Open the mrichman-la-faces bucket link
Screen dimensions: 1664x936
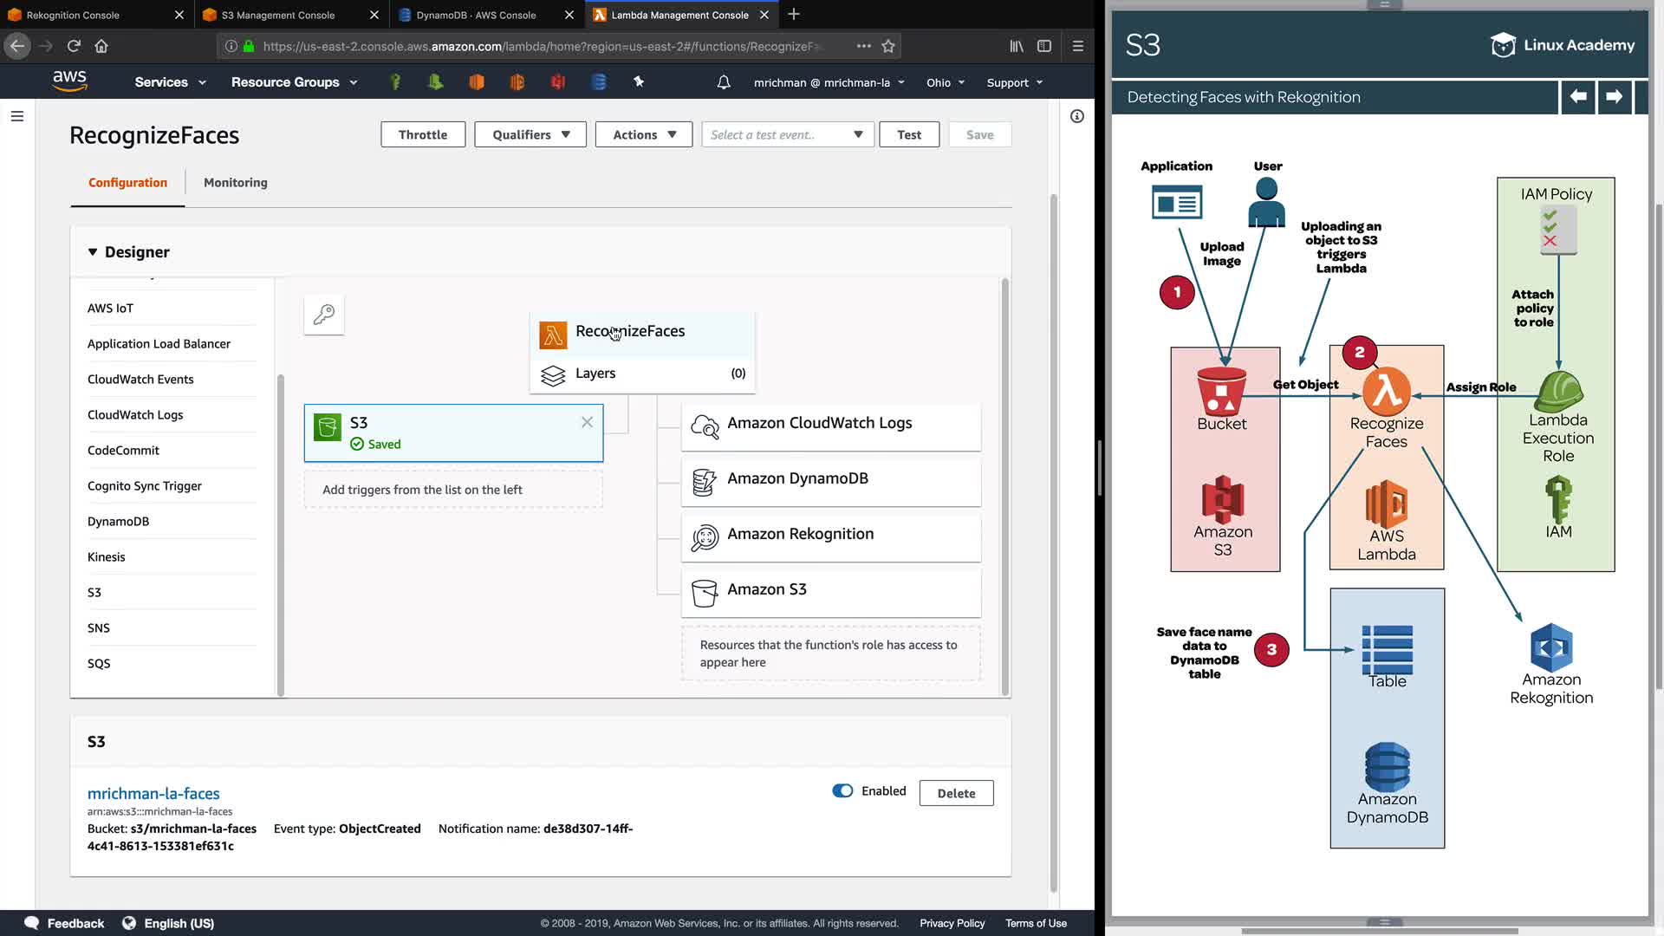153,793
